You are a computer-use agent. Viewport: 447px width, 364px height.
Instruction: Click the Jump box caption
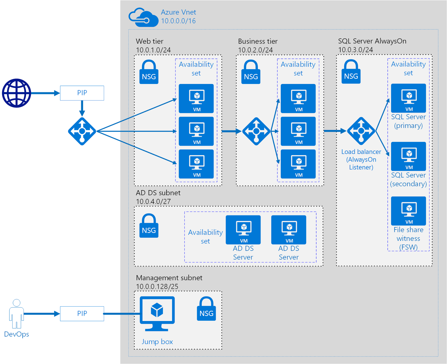(x=157, y=342)
